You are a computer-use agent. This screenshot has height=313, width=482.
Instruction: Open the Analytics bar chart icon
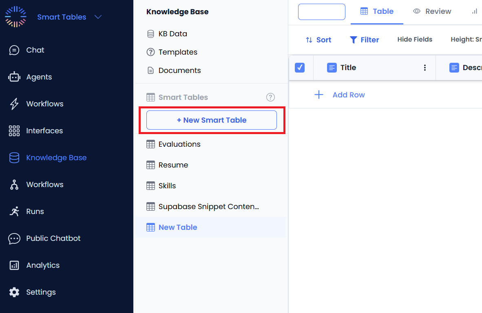tap(14, 265)
